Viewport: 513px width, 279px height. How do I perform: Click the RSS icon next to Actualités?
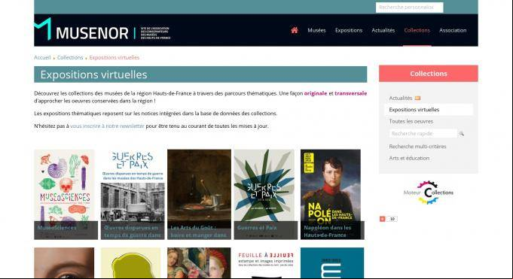point(417,98)
